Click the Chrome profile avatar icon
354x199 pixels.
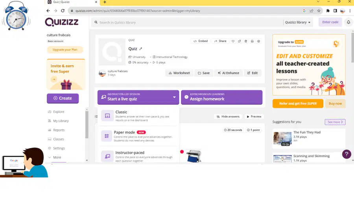343,11
